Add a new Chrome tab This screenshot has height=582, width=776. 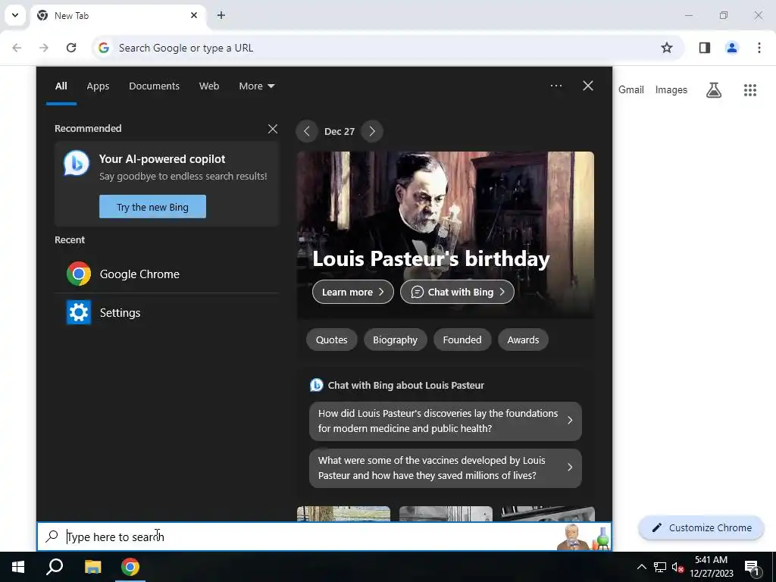tap(221, 15)
